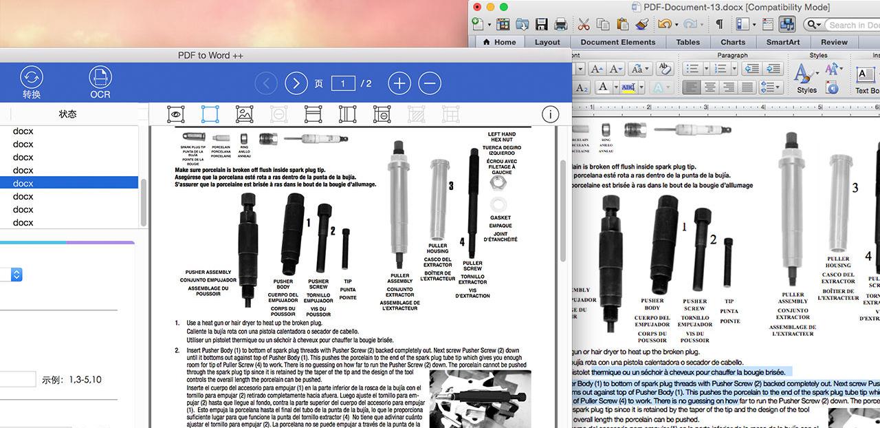Click the page number field showing 1

coord(343,83)
